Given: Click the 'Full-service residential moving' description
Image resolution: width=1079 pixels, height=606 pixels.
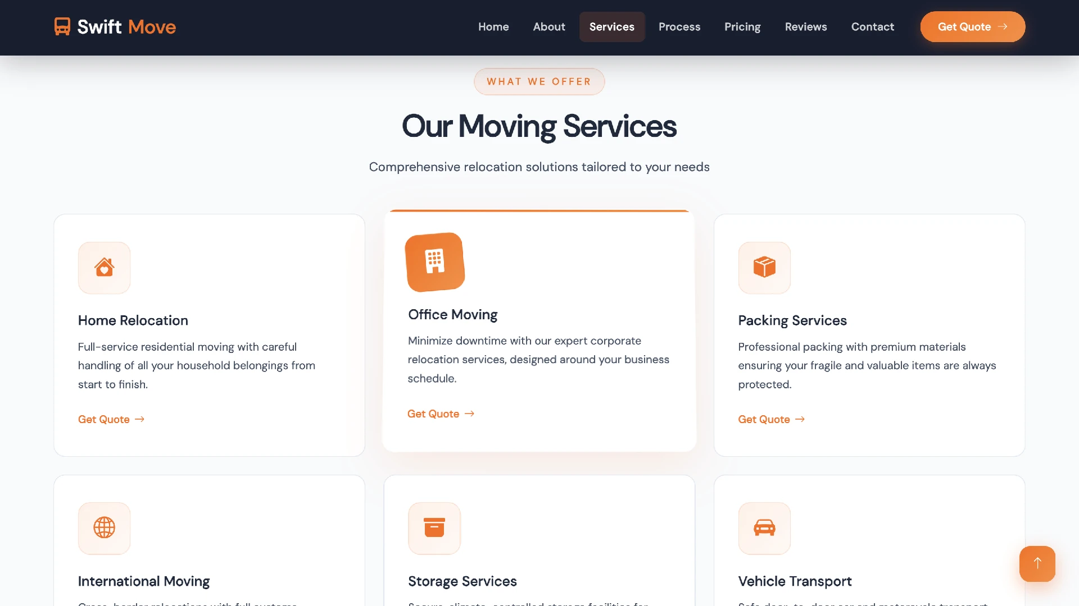Looking at the screenshot, I should click(197, 365).
